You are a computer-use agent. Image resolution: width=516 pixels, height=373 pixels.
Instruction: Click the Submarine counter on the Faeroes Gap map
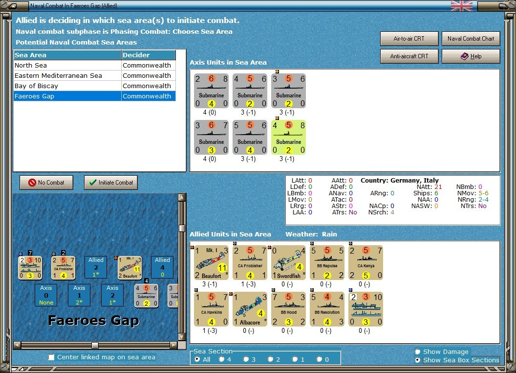[147, 296]
